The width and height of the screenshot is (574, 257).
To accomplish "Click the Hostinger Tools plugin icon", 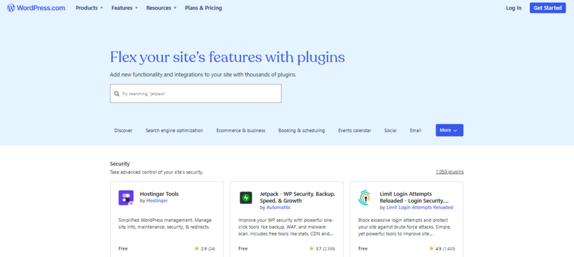I will click(126, 197).
